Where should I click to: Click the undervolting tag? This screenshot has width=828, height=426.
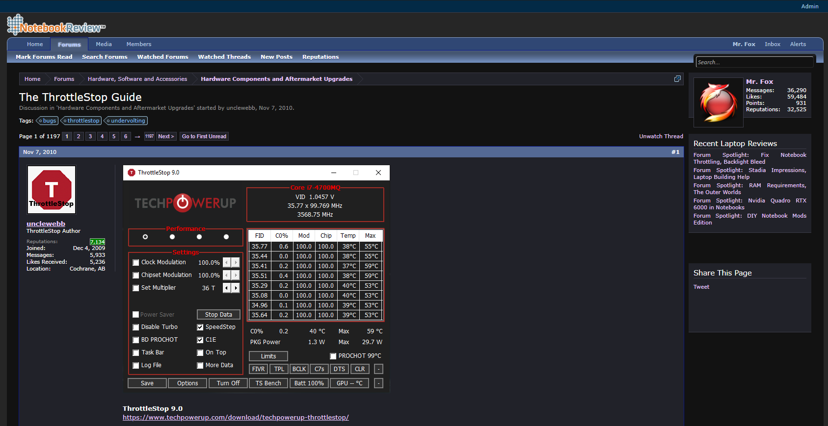coord(126,121)
